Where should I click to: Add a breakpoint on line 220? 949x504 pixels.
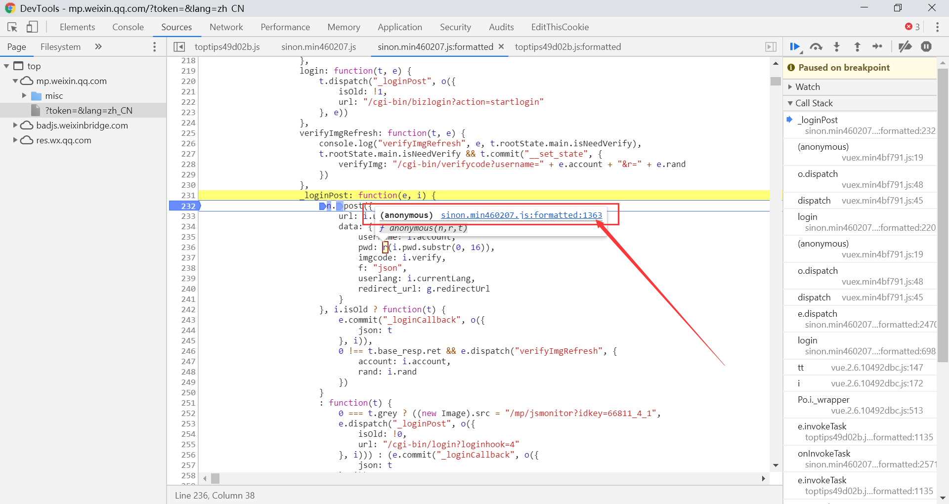click(188, 82)
